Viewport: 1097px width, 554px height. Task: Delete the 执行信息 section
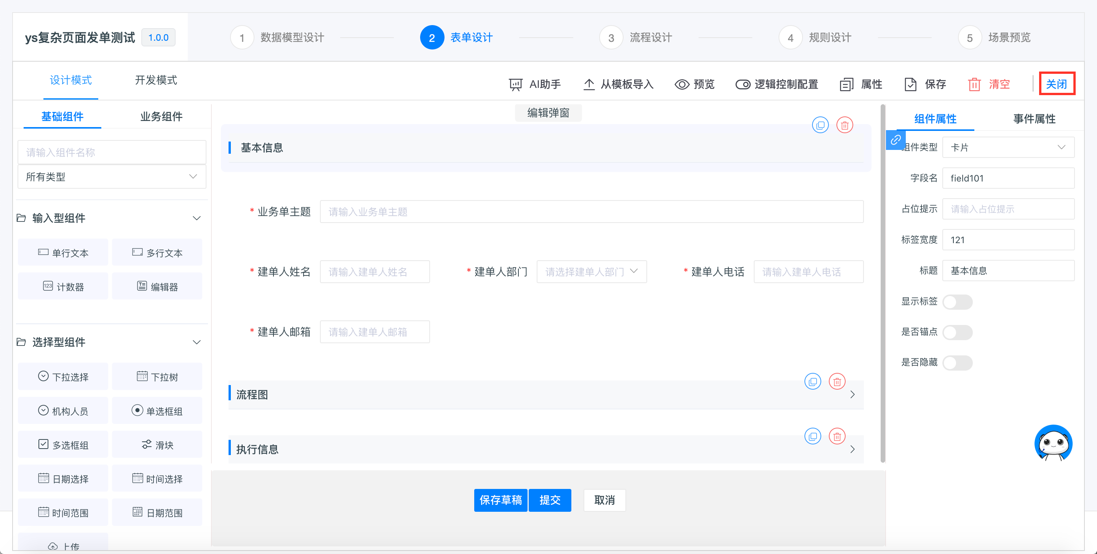click(x=837, y=436)
